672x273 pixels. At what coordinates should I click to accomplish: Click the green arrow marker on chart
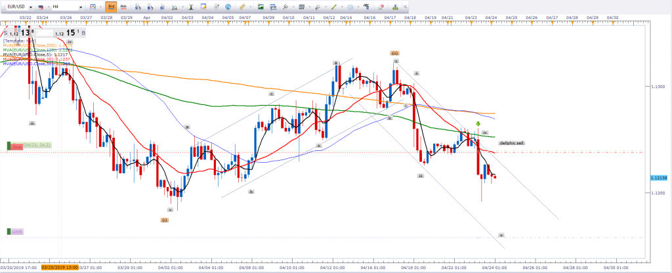(x=478, y=123)
